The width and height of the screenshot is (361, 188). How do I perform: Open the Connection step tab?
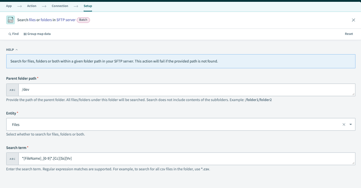tap(60, 6)
